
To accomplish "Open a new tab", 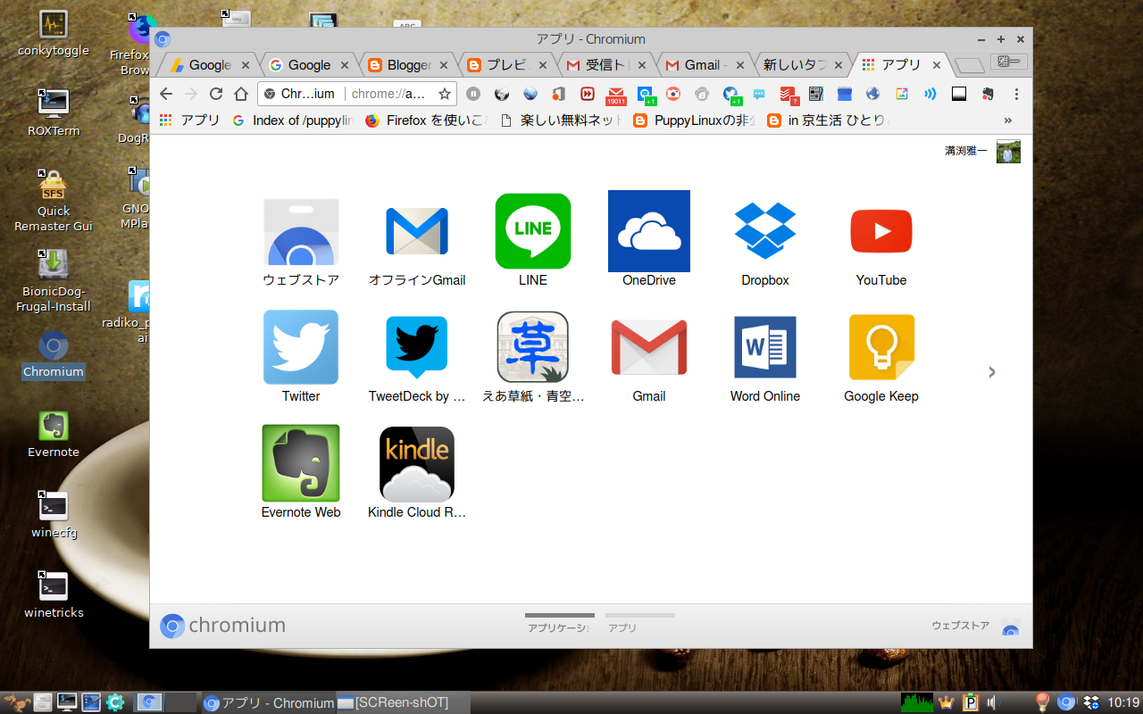I will coord(969,66).
